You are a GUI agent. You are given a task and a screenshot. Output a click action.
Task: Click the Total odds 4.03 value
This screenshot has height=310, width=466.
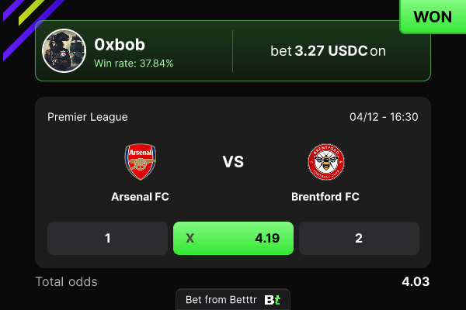pyautogui.click(x=416, y=281)
